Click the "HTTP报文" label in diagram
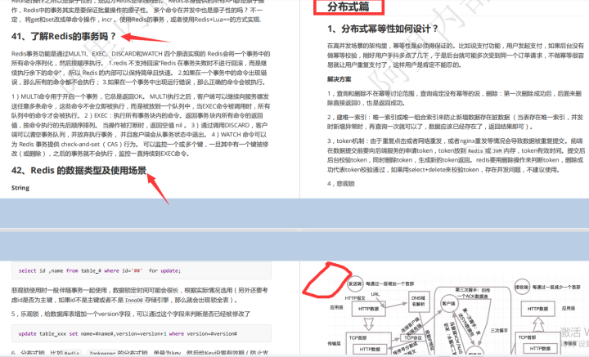 point(355,298)
